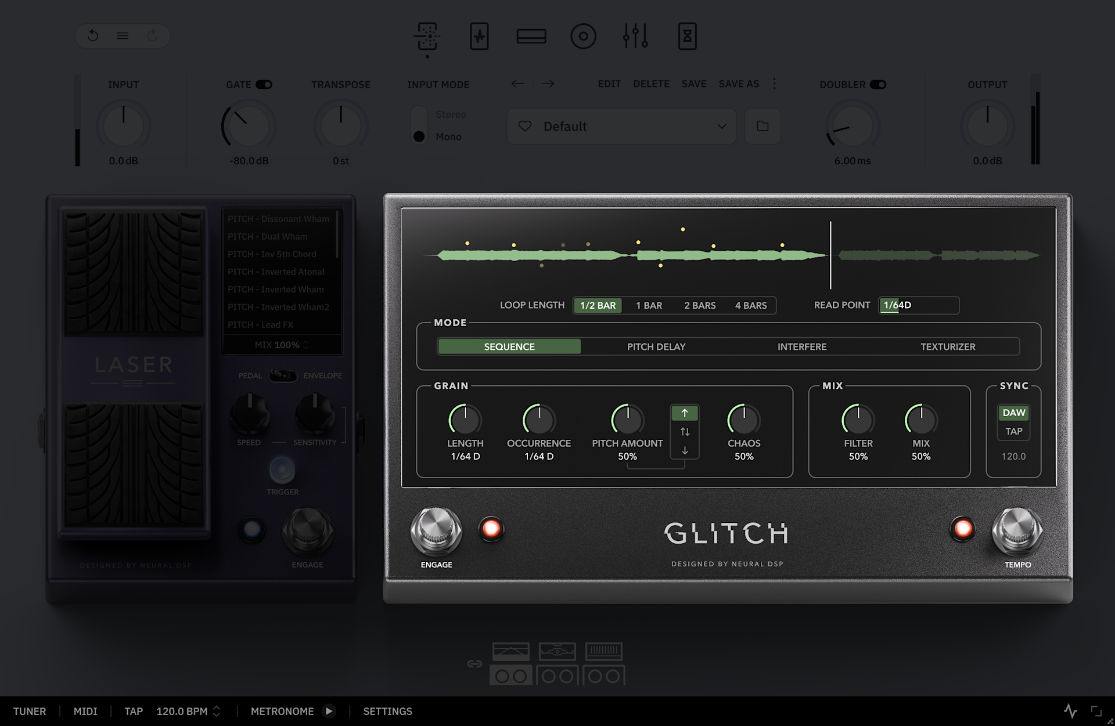The image size is (1115, 726).
Task: Click the INPUT gain knob
Action: (123, 126)
